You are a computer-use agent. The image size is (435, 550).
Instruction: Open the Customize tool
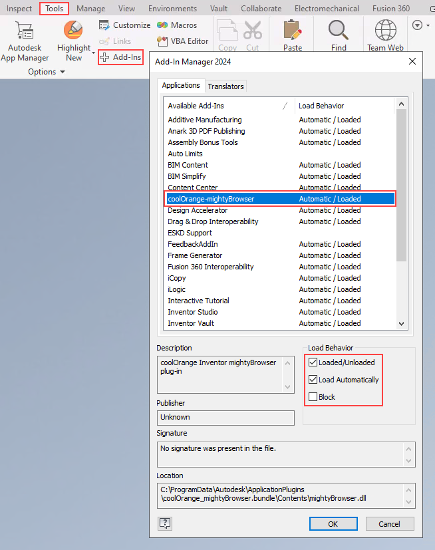click(x=124, y=25)
